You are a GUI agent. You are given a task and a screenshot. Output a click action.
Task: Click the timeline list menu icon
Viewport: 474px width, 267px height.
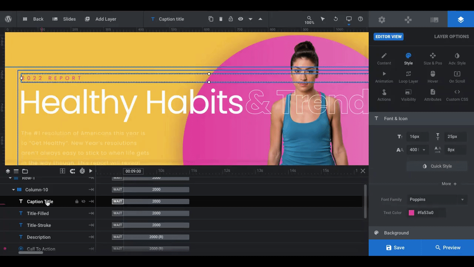[16, 171]
